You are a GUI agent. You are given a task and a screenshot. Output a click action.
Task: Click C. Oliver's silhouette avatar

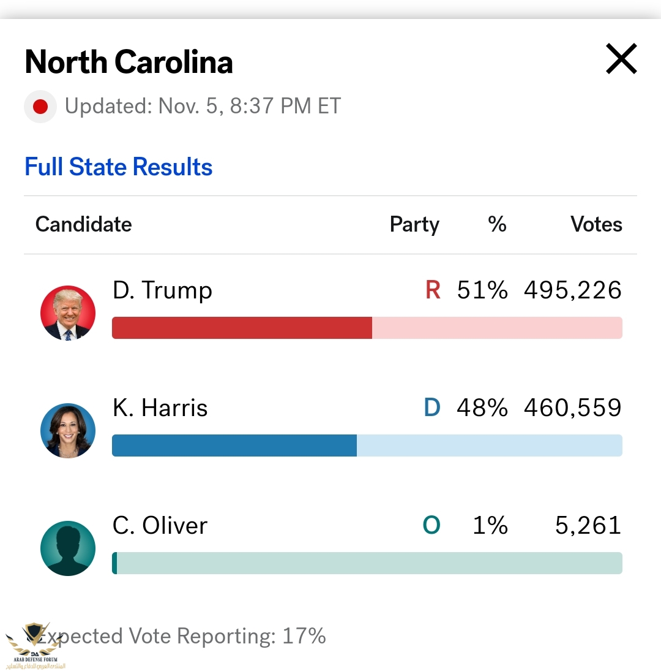tap(68, 548)
